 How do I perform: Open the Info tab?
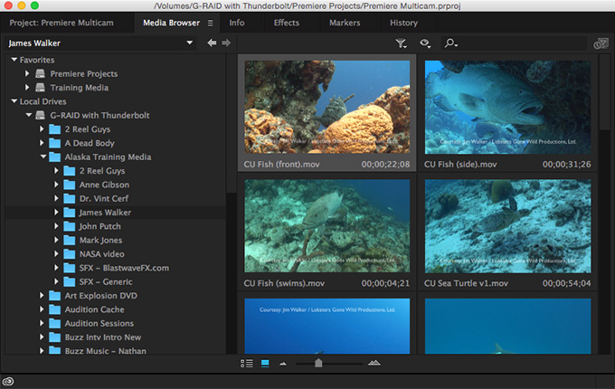click(x=237, y=23)
